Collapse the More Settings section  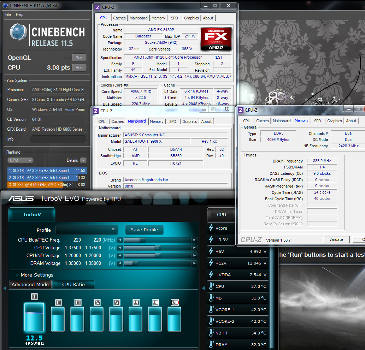pyautogui.click(x=17, y=275)
